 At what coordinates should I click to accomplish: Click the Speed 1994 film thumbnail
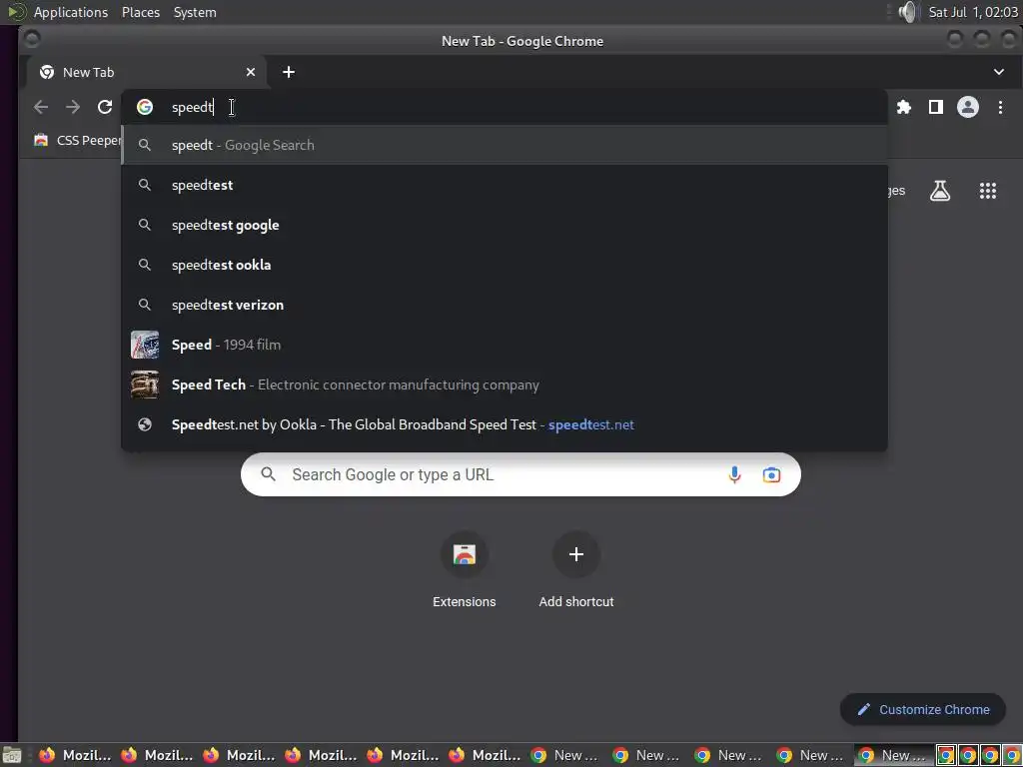pyautogui.click(x=145, y=345)
